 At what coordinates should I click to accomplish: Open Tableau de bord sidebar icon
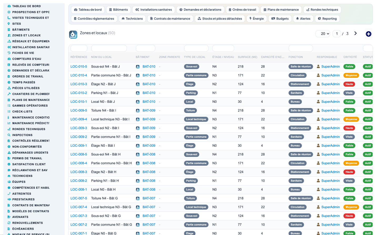tap(9, 6)
